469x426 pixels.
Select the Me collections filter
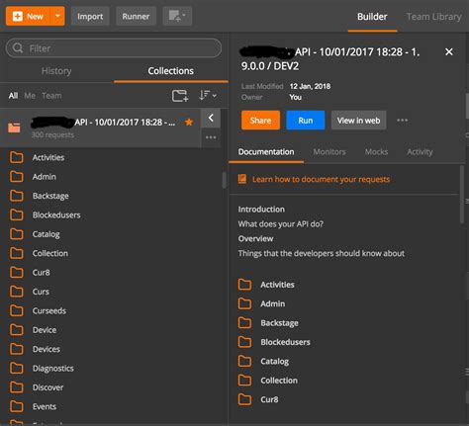click(x=30, y=96)
